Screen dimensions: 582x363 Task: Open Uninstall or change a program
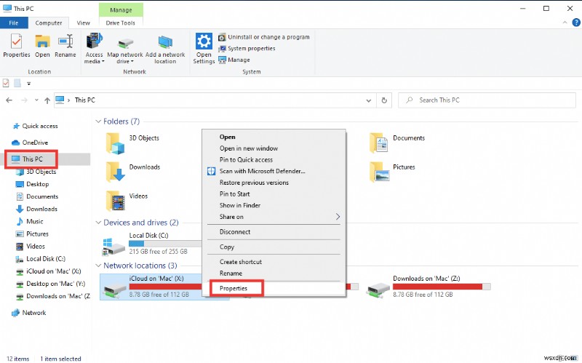coord(264,37)
